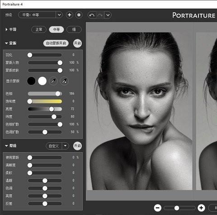The image size is (217, 215).
Task: Click the add preset plus icon
Action: 69,15
